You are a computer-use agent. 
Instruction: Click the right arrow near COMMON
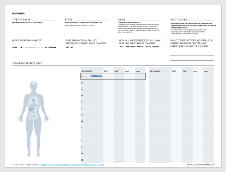click(46, 47)
